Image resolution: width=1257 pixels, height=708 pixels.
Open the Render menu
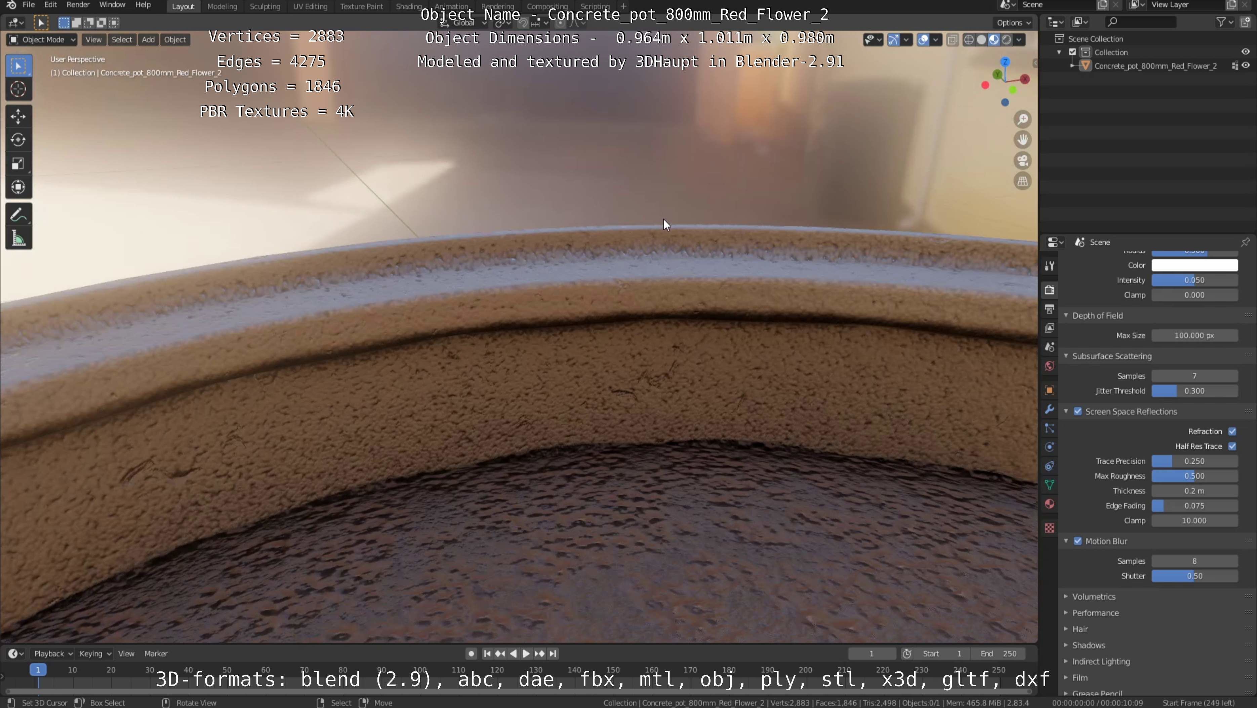(78, 5)
